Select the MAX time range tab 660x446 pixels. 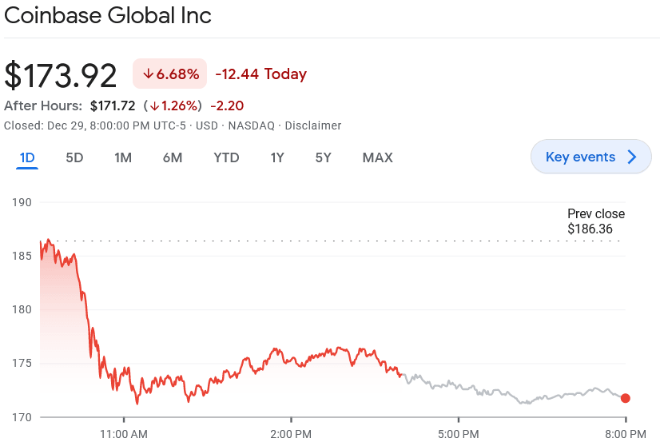click(377, 157)
